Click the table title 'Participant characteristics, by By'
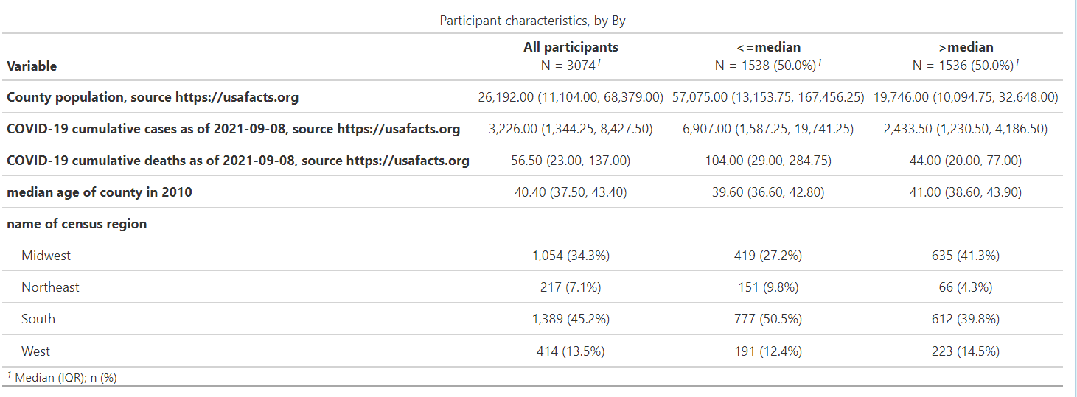The height and width of the screenshot is (397, 1077). point(532,21)
